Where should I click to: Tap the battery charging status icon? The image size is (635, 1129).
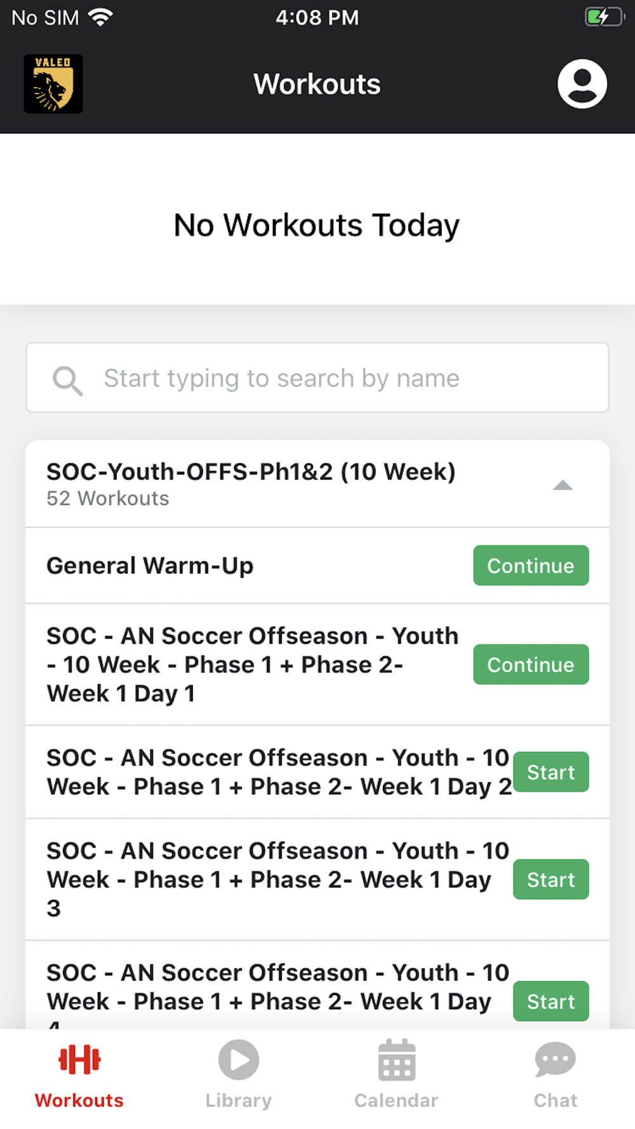pyautogui.click(x=603, y=17)
